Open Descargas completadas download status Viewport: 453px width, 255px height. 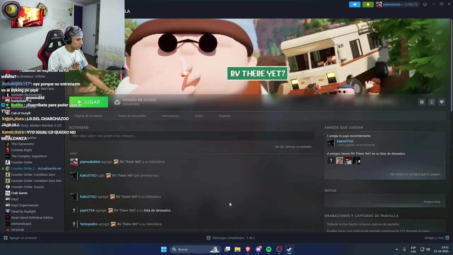[x=231, y=238]
